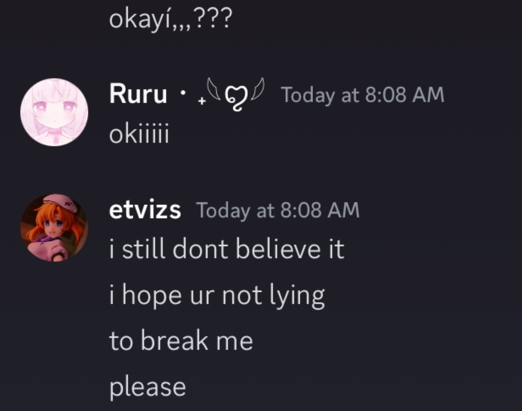This screenshot has width=522, height=411.
Task: Click Ruru's message timestamp
Action: click(362, 95)
